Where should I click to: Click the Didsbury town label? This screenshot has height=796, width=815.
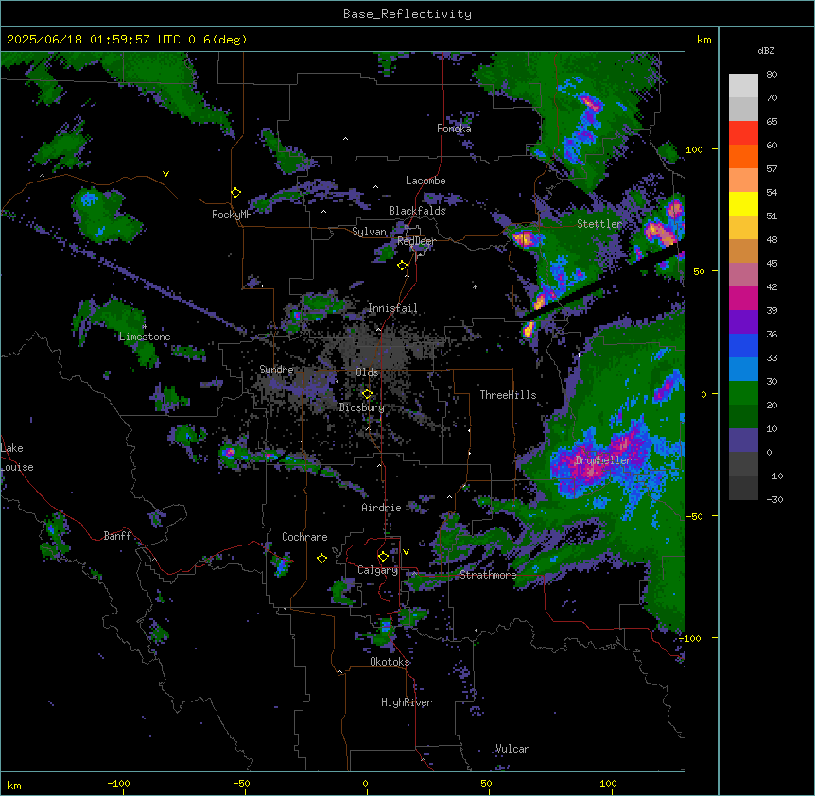[362, 407]
